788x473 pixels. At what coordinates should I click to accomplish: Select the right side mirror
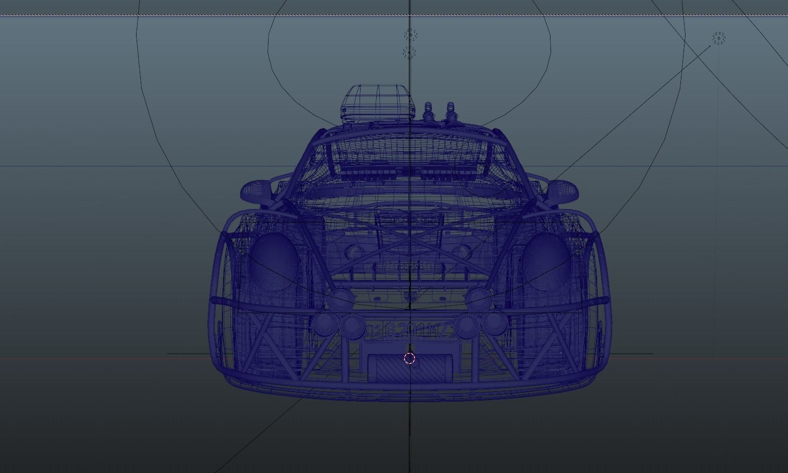[x=563, y=191]
